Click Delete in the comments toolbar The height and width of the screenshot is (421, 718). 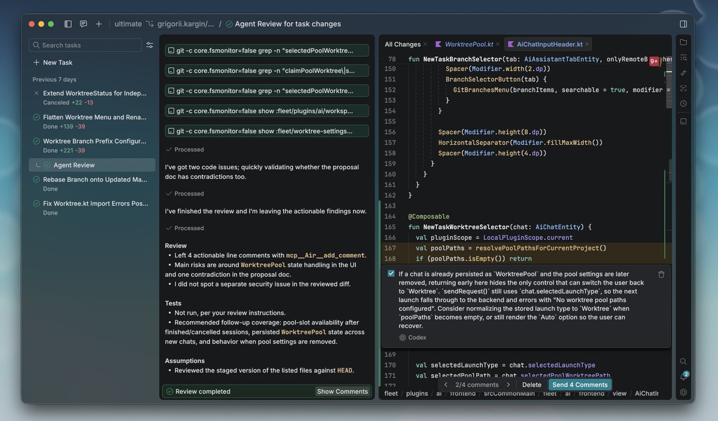tap(531, 385)
